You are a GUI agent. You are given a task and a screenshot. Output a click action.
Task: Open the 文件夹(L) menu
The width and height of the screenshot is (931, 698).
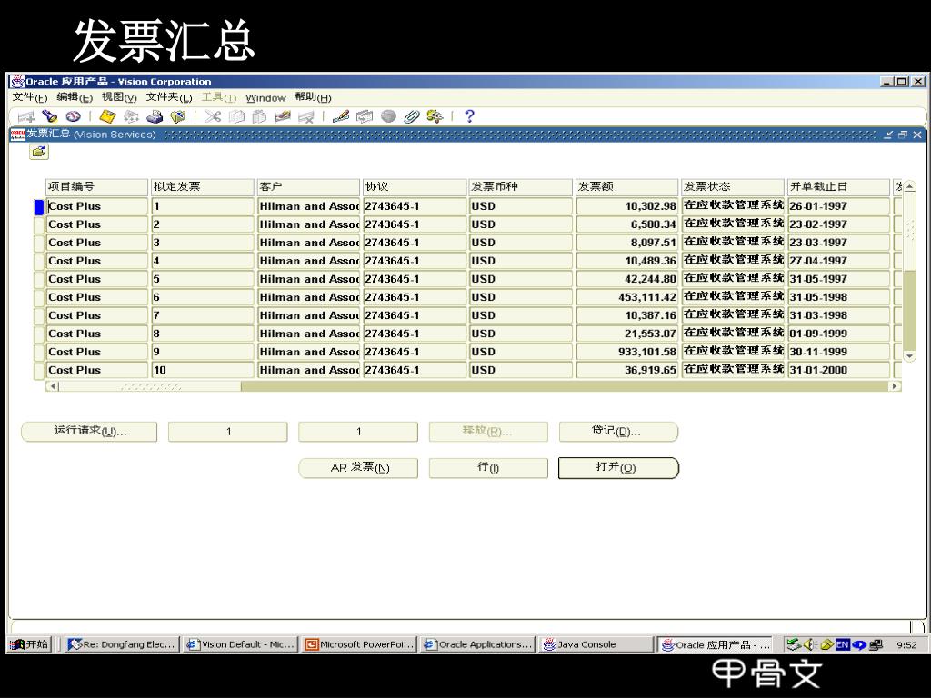[x=169, y=97]
